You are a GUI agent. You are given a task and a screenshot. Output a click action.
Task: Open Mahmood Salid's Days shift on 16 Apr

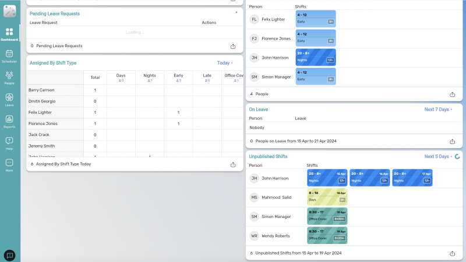(327, 197)
